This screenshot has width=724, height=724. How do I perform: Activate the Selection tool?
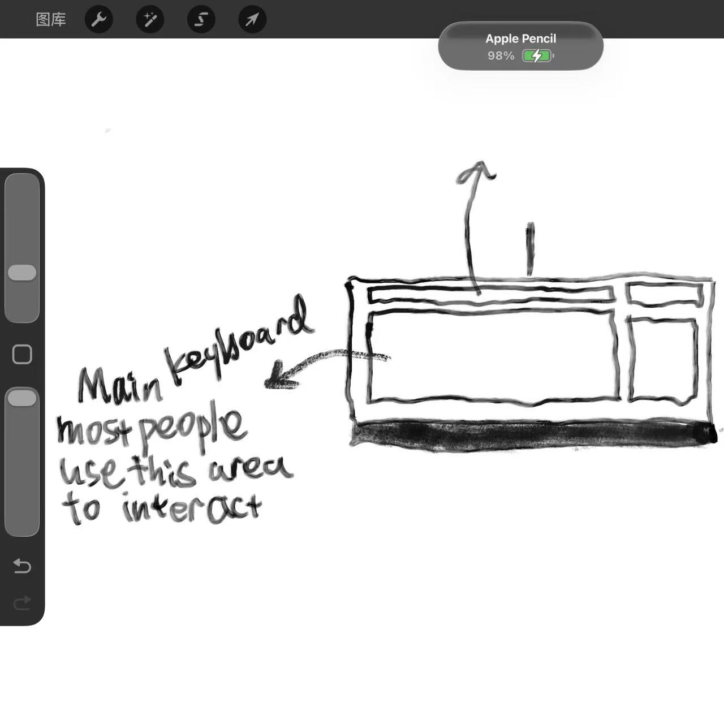click(x=201, y=19)
